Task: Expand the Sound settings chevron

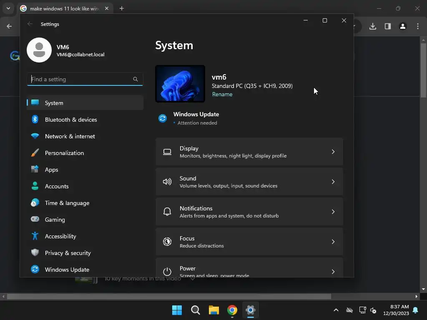Action: coord(333,182)
